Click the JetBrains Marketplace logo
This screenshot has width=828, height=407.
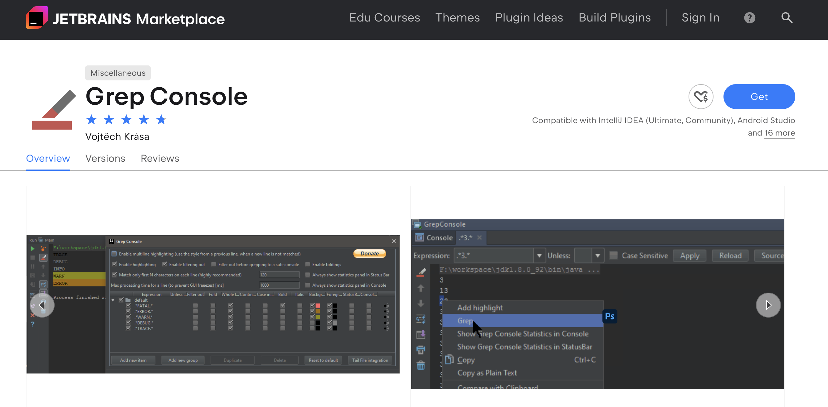pyautogui.click(x=125, y=18)
